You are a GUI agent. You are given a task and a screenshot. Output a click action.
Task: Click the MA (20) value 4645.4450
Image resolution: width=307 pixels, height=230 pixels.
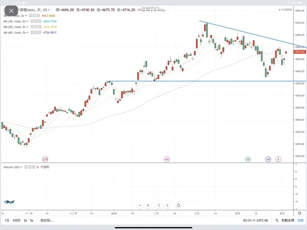[x=50, y=27]
